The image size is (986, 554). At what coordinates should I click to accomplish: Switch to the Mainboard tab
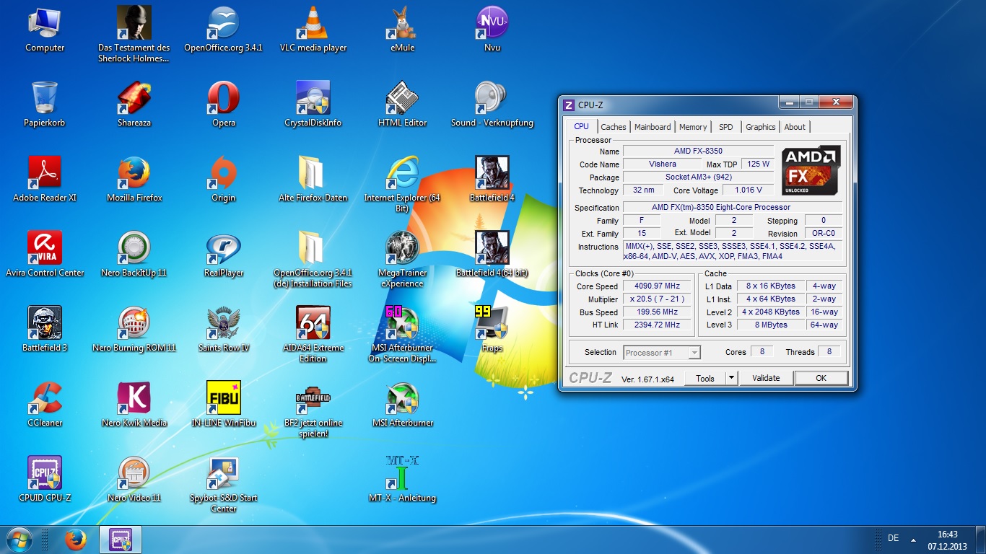(x=653, y=127)
